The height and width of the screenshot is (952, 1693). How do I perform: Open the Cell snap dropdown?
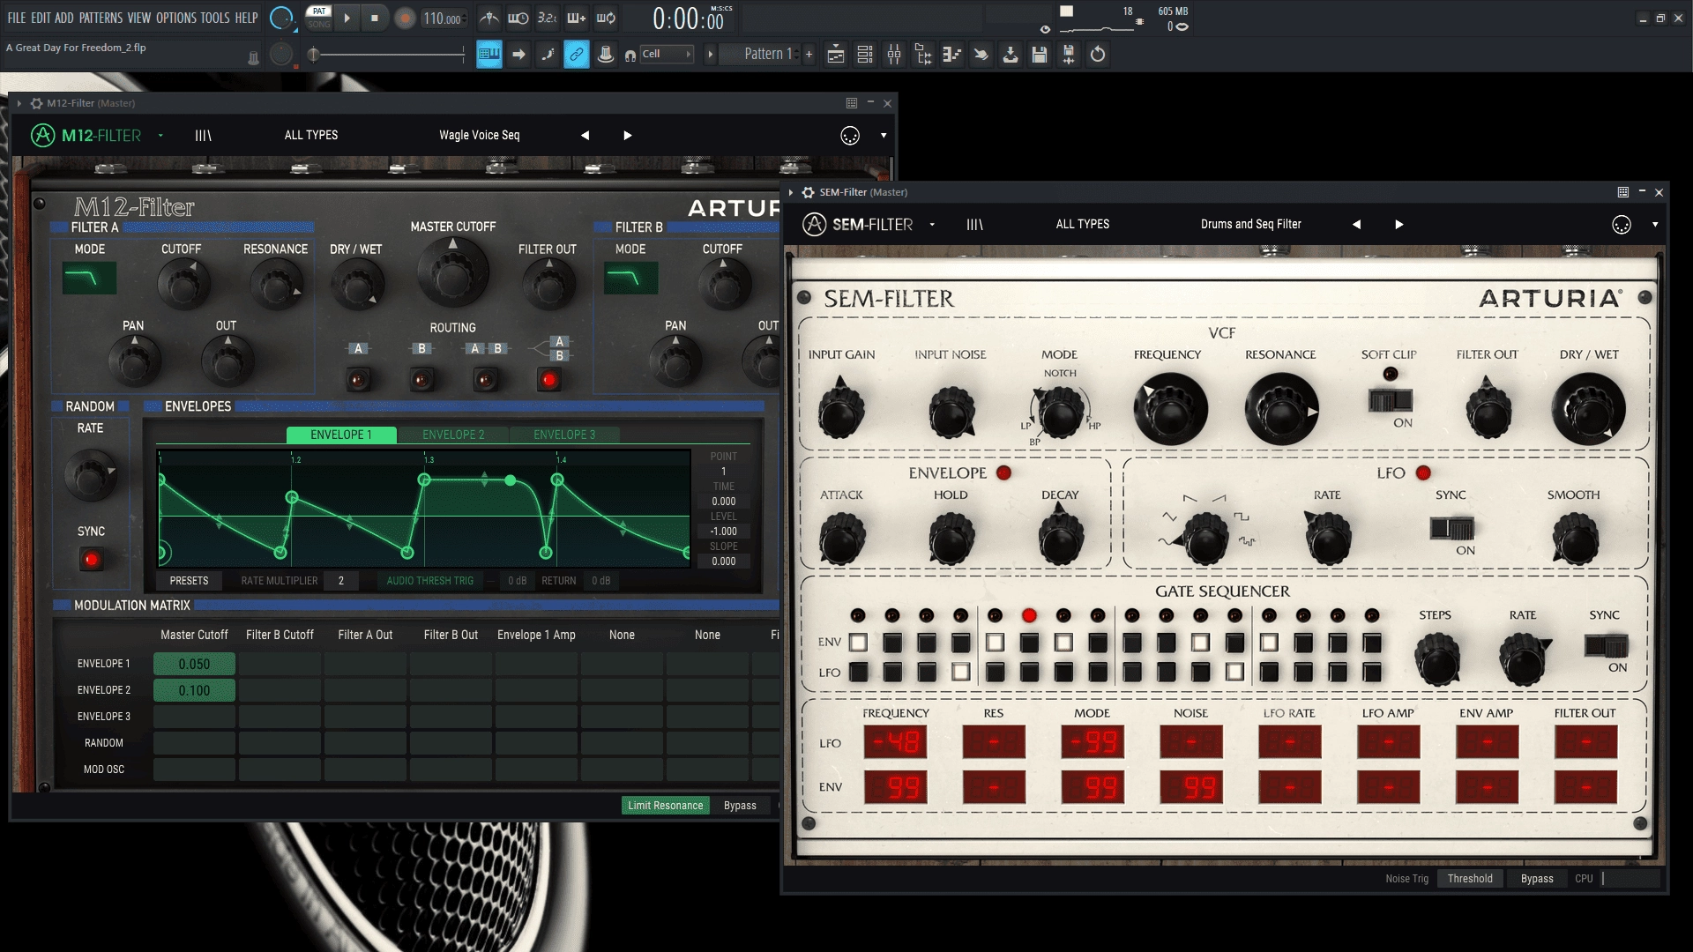667,55
